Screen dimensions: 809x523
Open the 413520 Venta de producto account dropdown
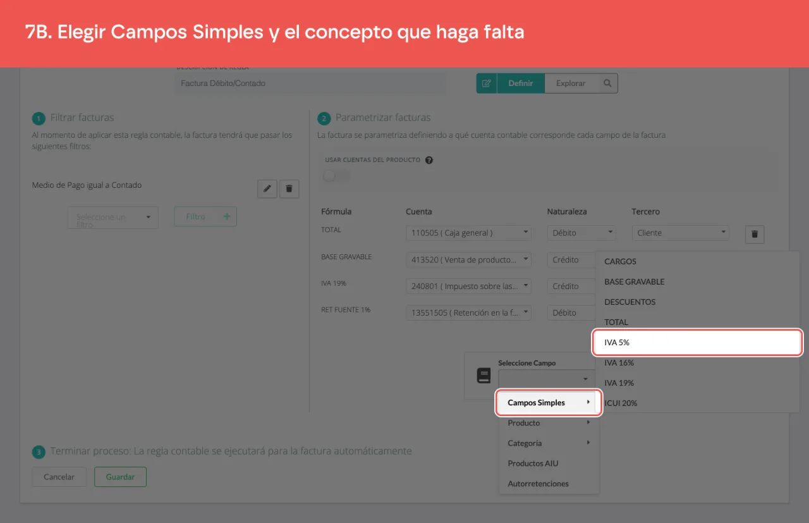click(x=469, y=259)
